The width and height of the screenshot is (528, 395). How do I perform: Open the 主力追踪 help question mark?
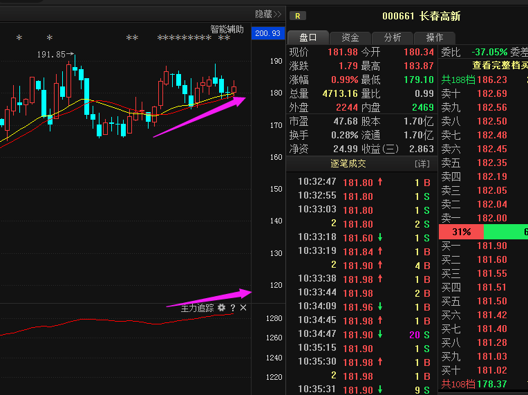(233, 308)
